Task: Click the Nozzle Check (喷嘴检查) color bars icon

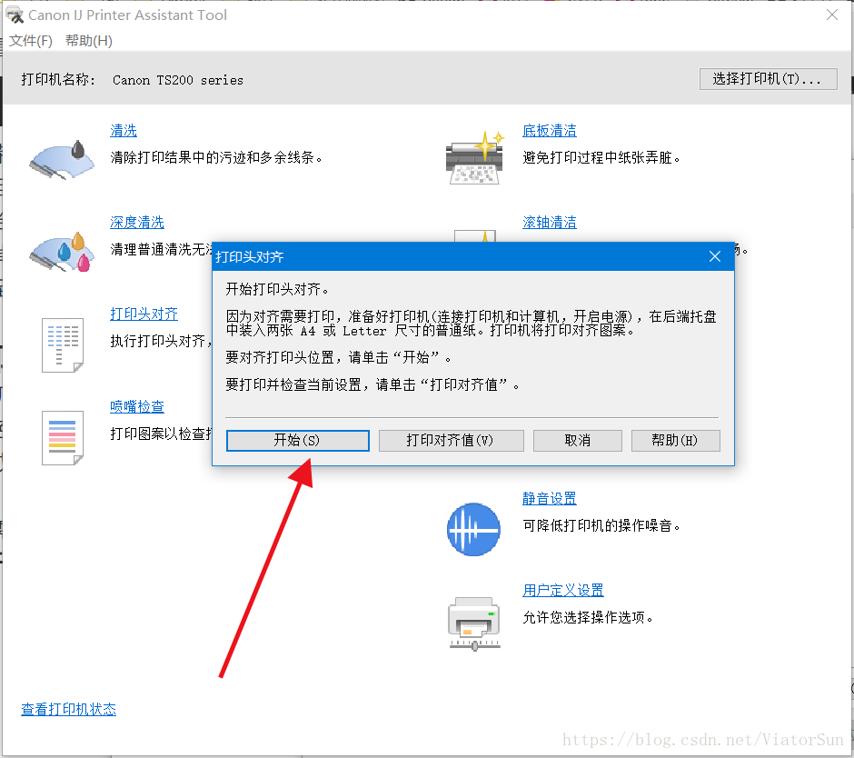Action: point(63,437)
